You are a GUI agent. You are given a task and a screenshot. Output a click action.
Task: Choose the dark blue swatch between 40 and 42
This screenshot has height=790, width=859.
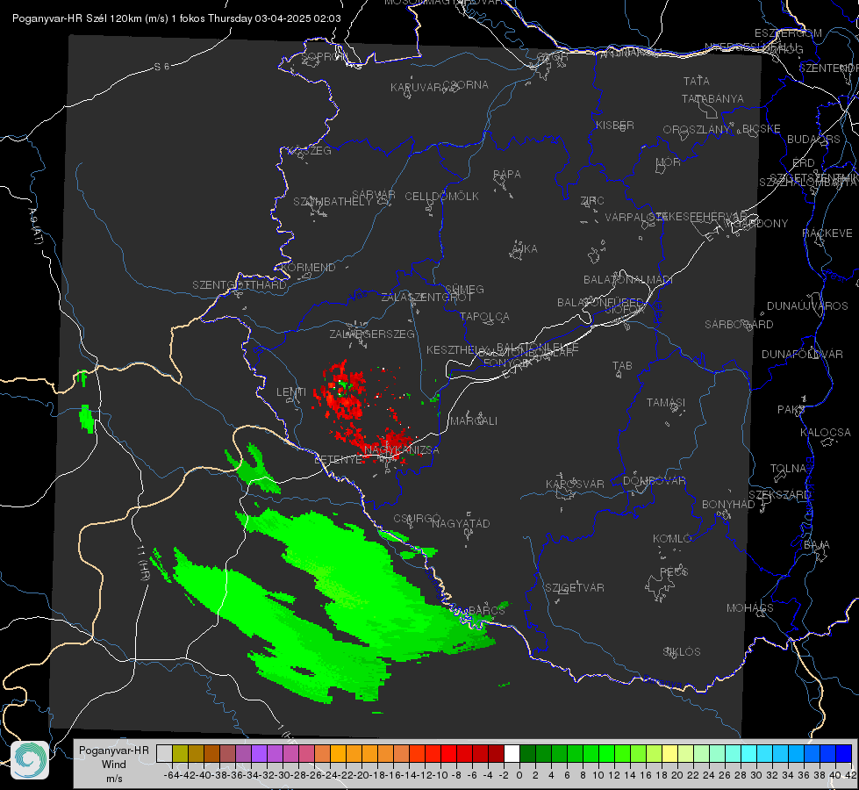tap(844, 753)
